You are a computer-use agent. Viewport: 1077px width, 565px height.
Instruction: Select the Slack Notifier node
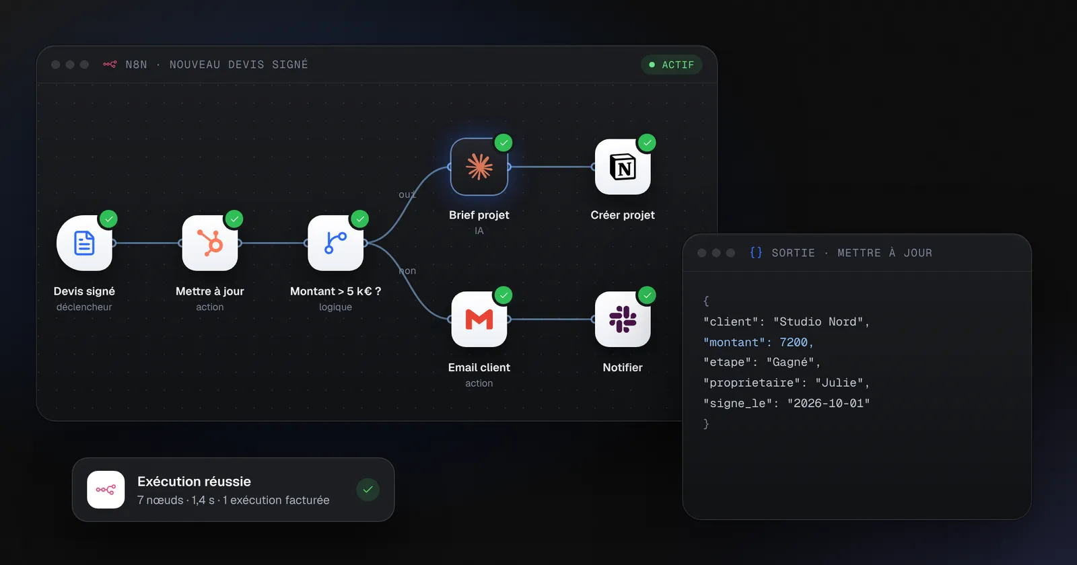623,319
